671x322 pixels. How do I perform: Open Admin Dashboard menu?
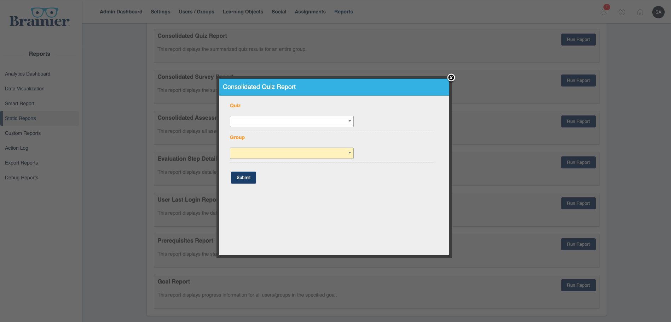(121, 12)
